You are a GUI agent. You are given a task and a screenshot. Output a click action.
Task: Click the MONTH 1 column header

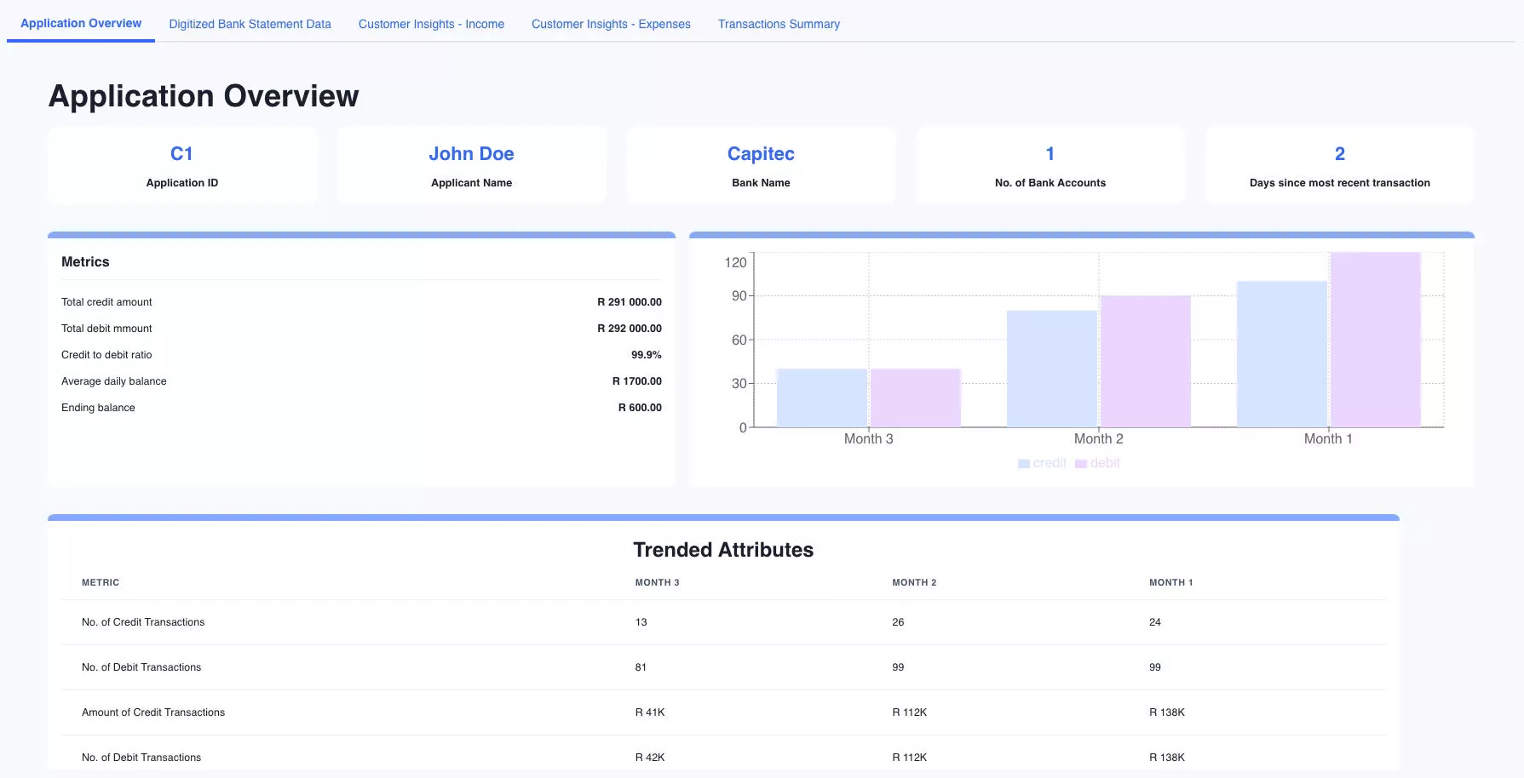click(x=1171, y=583)
